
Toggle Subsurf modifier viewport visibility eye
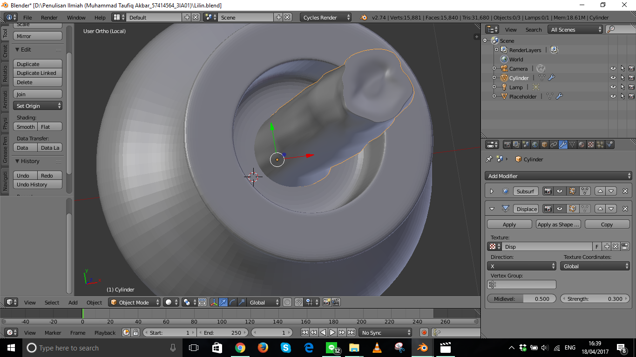[560, 191]
